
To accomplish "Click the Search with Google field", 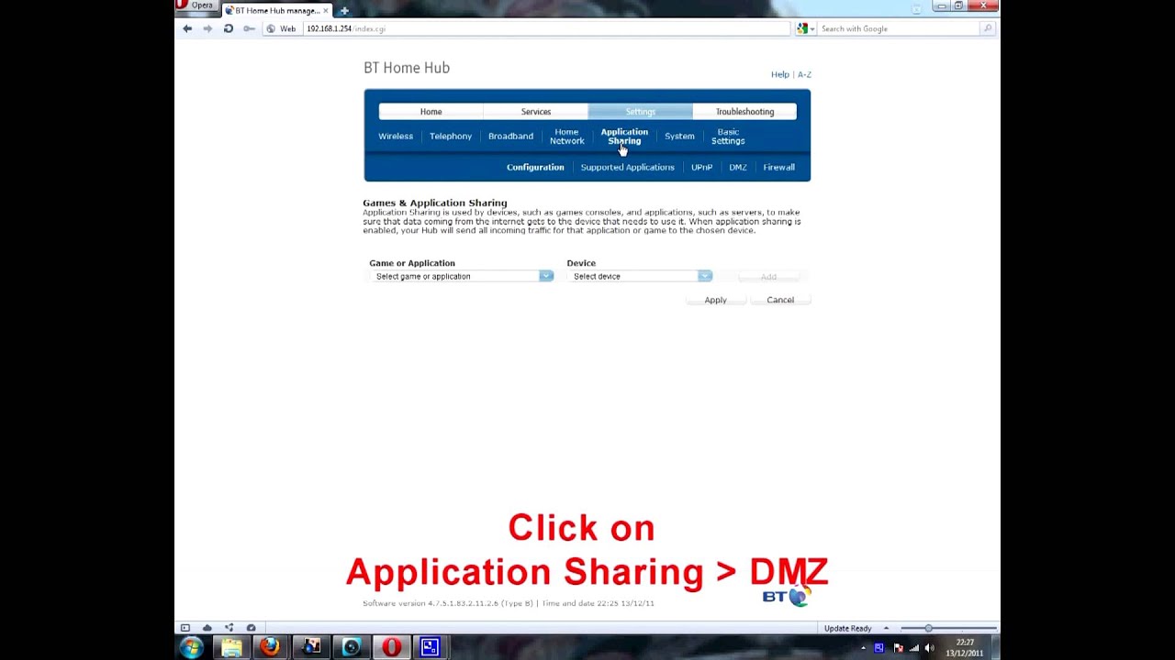I will tap(899, 28).
